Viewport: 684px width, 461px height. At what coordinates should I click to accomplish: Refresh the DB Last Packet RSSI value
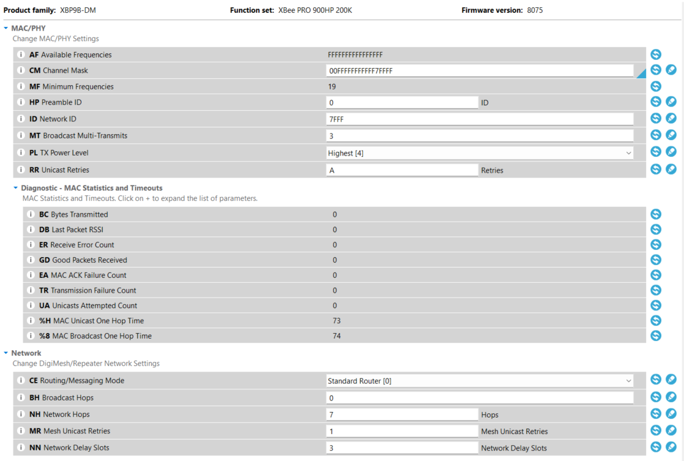click(x=656, y=229)
